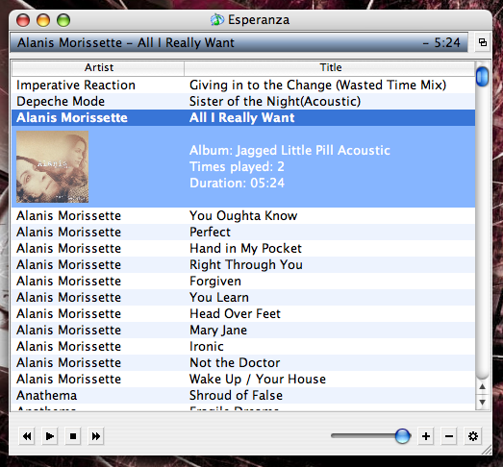The height and width of the screenshot is (467, 503).
Task: Click the plus add-track button
Action: click(x=426, y=436)
